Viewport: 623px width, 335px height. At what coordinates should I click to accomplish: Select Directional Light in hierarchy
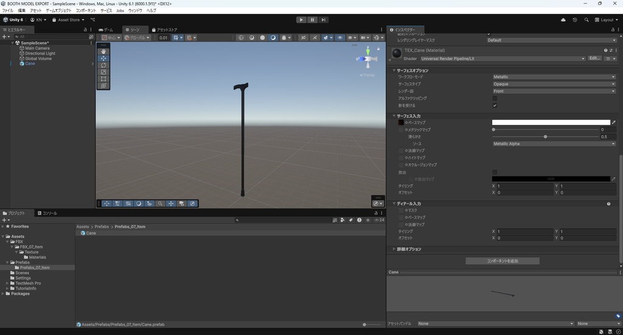[x=40, y=54]
